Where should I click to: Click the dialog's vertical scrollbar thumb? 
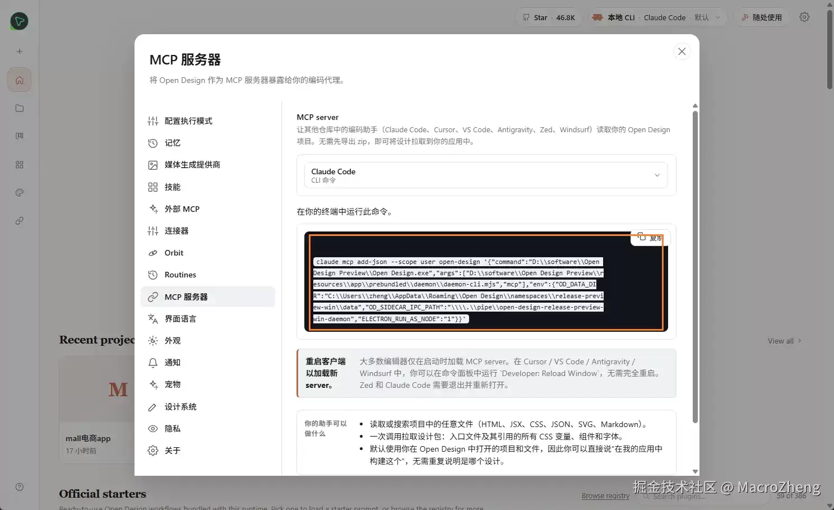[x=695, y=267]
